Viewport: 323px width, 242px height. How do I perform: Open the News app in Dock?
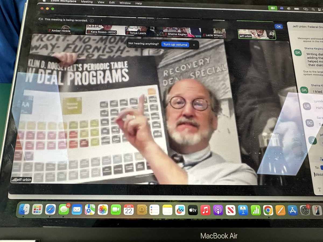[231, 210]
